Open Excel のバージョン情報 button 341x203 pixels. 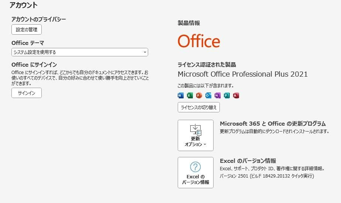[195, 172]
